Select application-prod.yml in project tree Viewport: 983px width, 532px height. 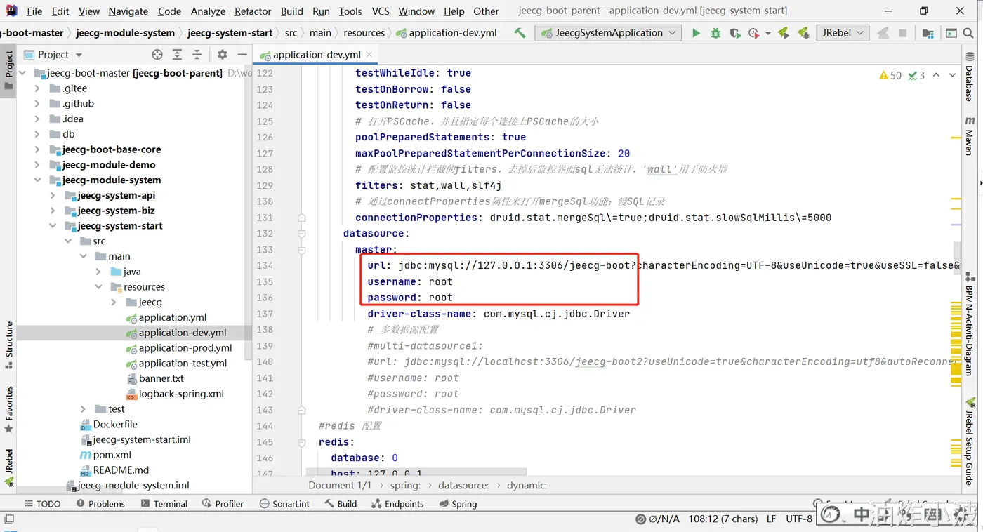185,348
